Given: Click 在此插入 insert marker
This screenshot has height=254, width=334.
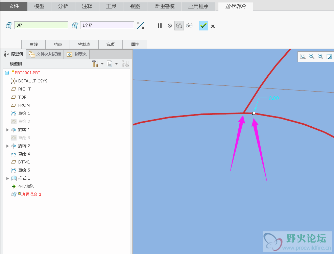Looking at the screenshot, I should (26, 186).
